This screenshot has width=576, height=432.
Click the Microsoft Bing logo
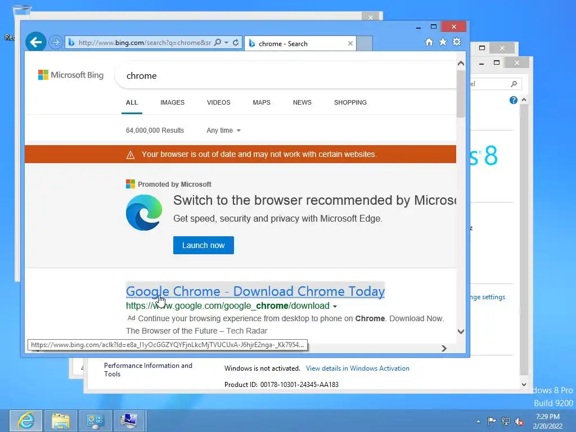tap(71, 75)
